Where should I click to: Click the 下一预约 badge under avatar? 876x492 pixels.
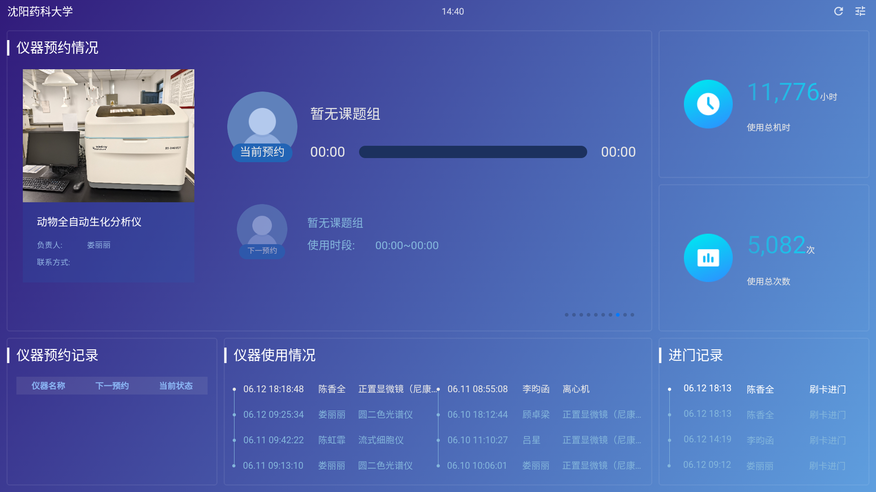coord(262,251)
